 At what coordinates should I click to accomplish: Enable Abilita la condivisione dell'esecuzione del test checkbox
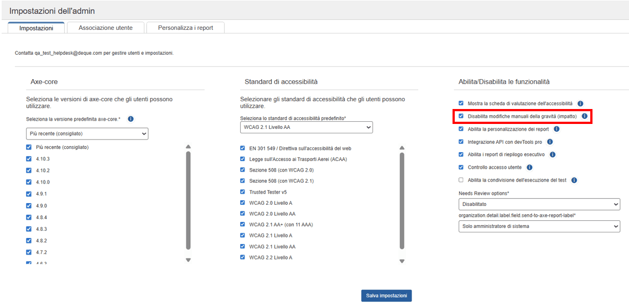pyautogui.click(x=461, y=180)
